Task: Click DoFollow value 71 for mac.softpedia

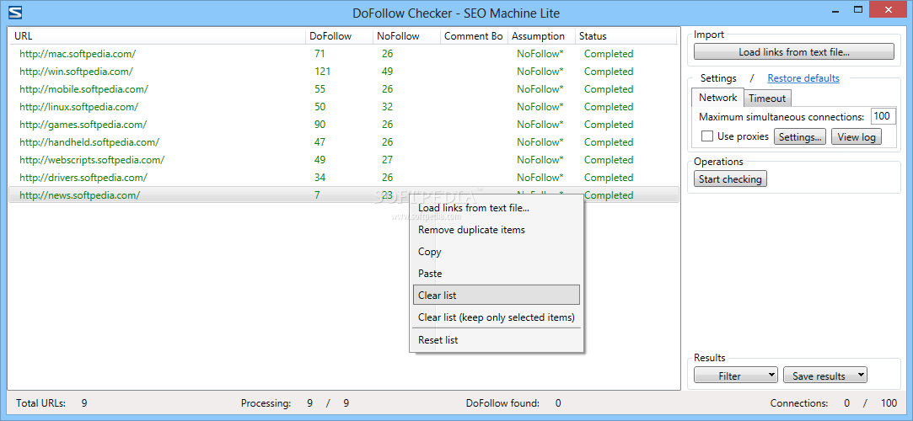Action: [x=320, y=54]
